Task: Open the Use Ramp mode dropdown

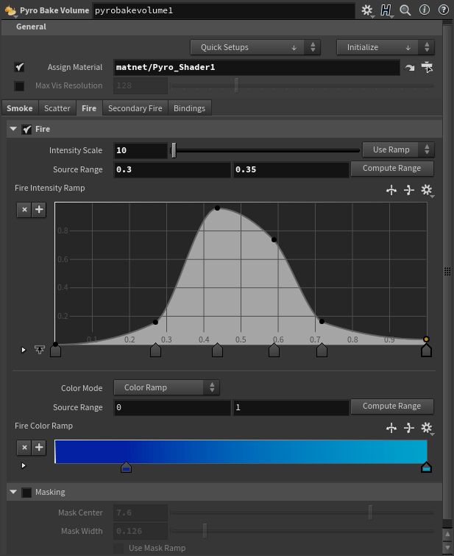Action: point(398,149)
